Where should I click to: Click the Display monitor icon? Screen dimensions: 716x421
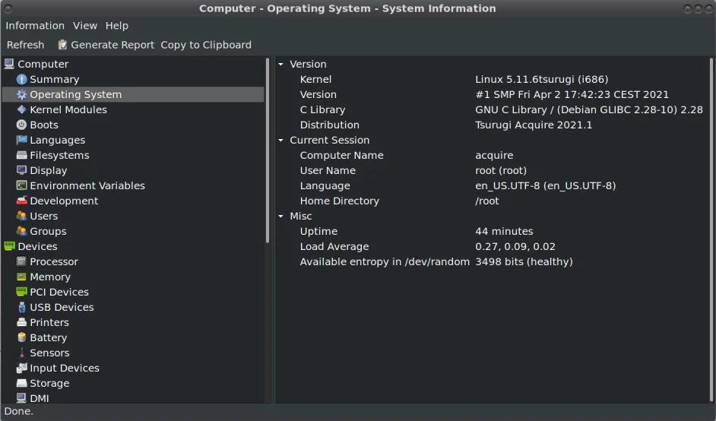tap(21, 170)
